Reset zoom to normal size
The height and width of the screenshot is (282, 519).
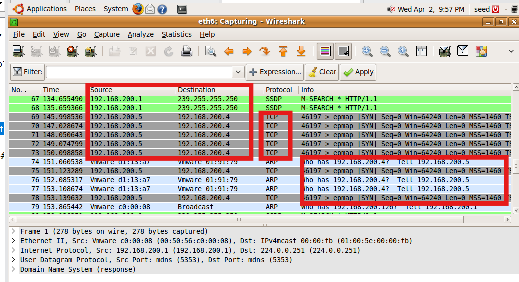pyautogui.click(x=403, y=51)
